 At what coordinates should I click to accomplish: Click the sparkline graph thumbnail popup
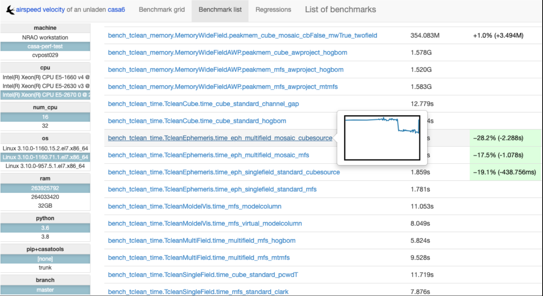[382, 138]
